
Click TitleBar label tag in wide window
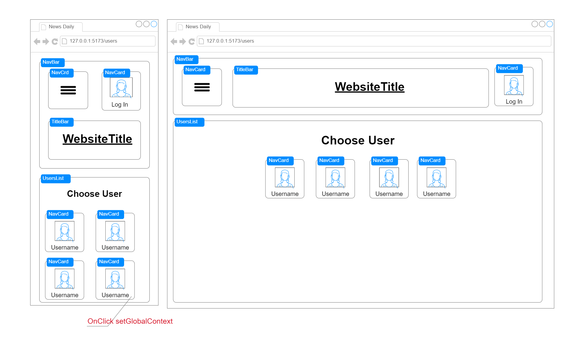(x=246, y=70)
